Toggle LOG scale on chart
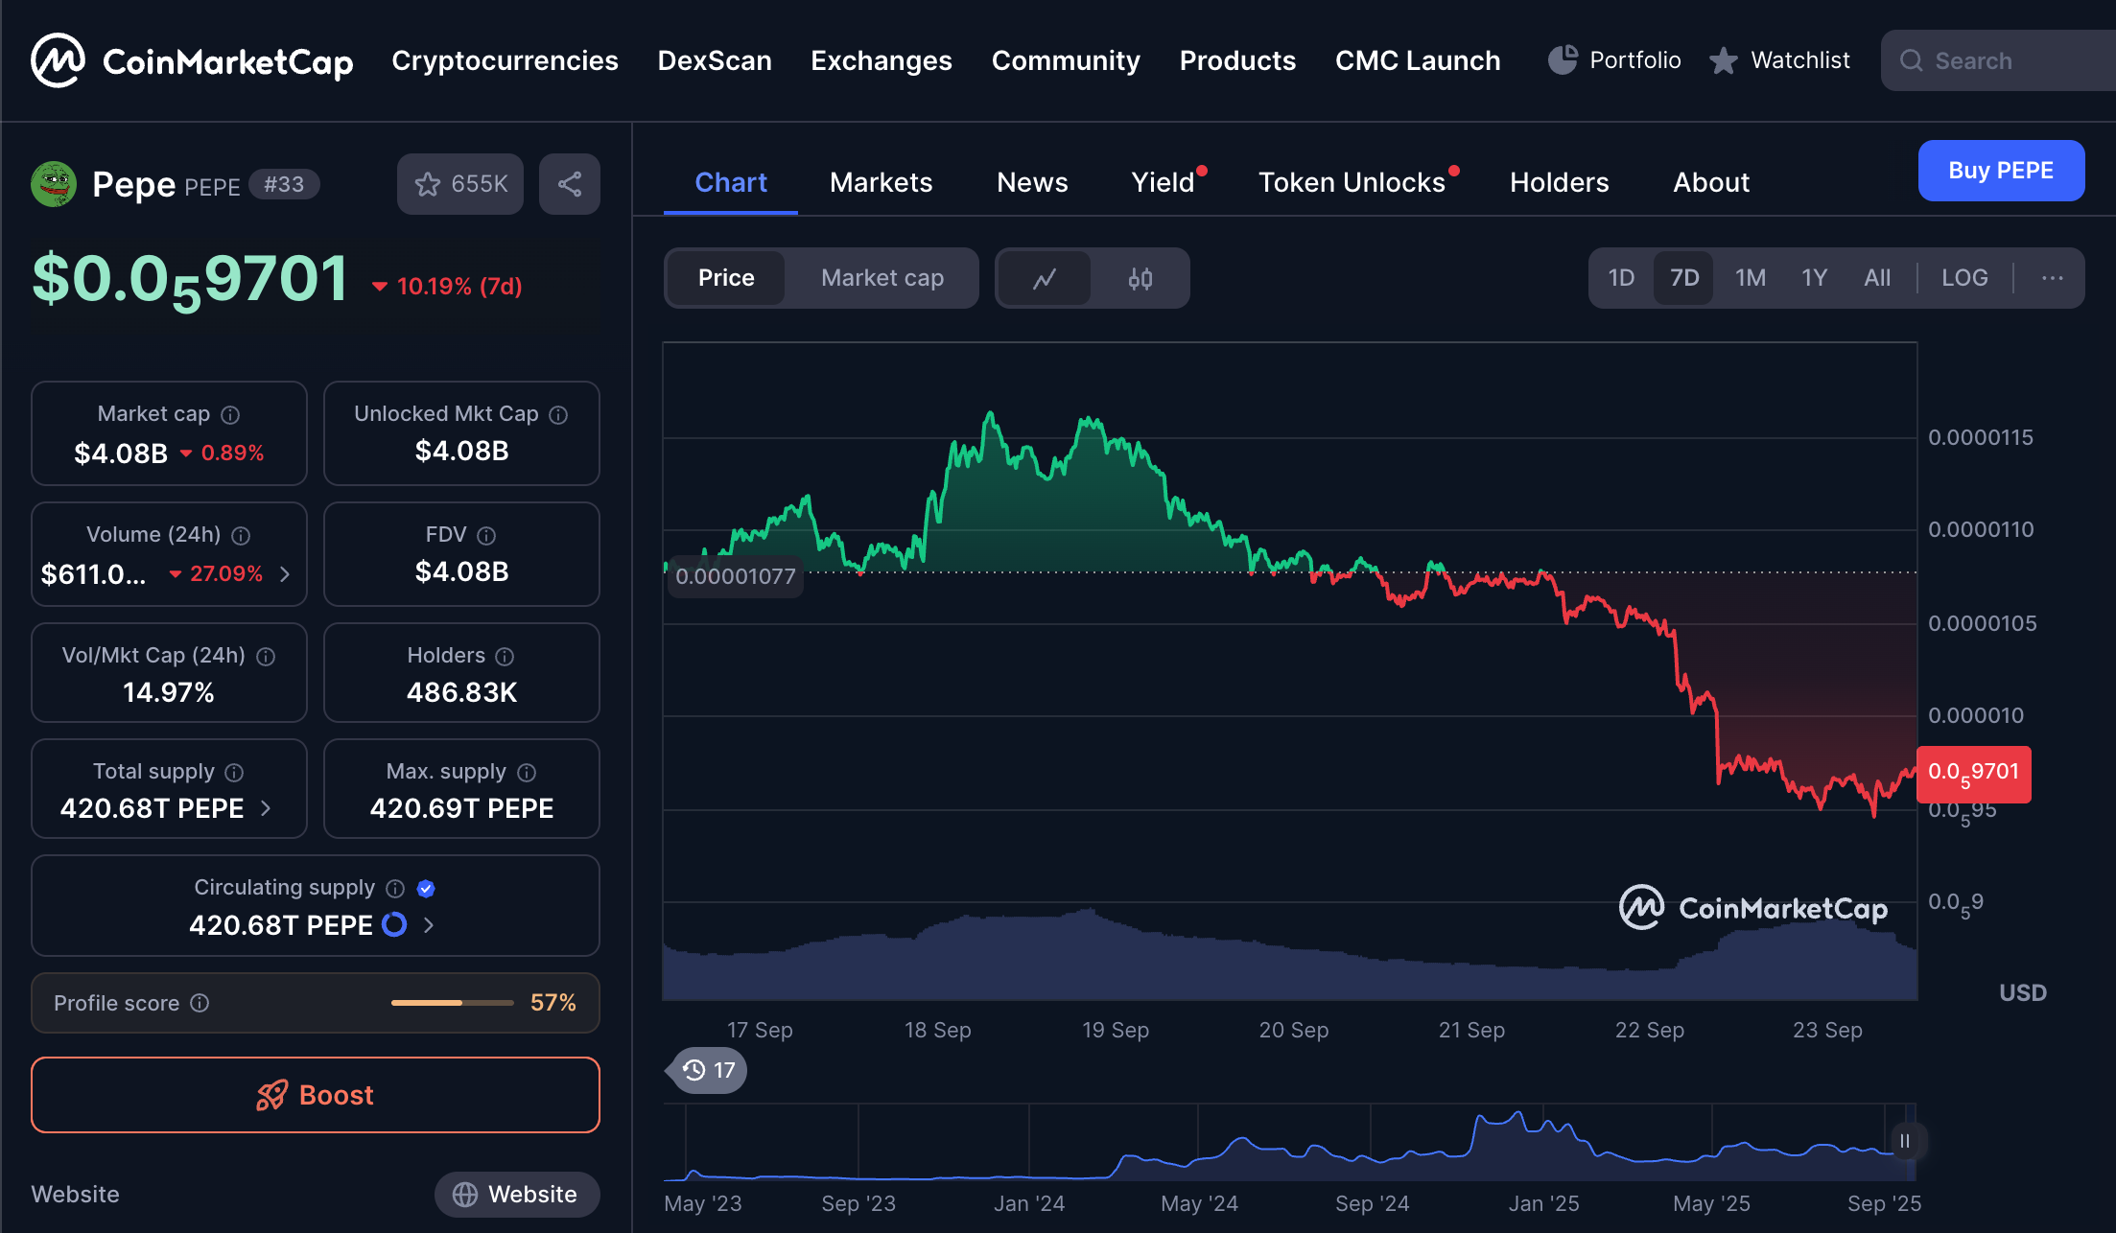The image size is (2116, 1233). point(1964,278)
